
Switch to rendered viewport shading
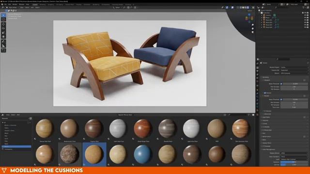[248, 8]
